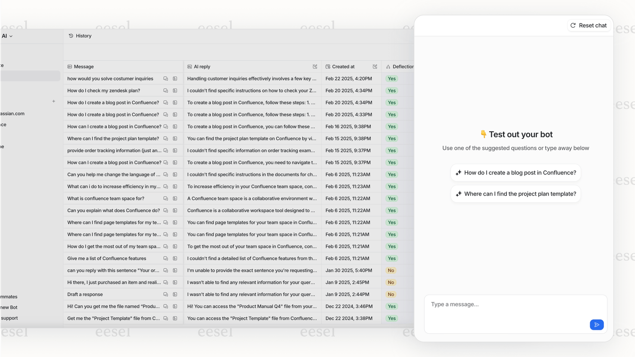Select suggested question "How do I create a blog post in Confluence?"
This screenshot has height=357, width=635.
tap(516, 173)
